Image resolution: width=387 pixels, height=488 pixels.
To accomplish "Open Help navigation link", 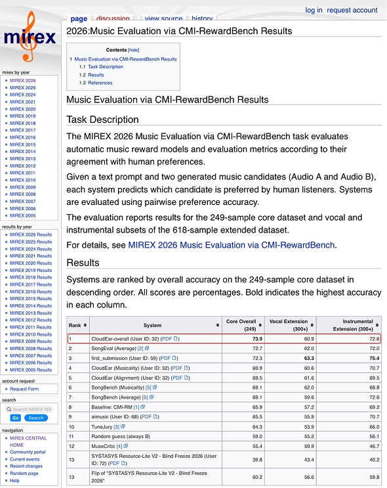I will click(14, 481).
